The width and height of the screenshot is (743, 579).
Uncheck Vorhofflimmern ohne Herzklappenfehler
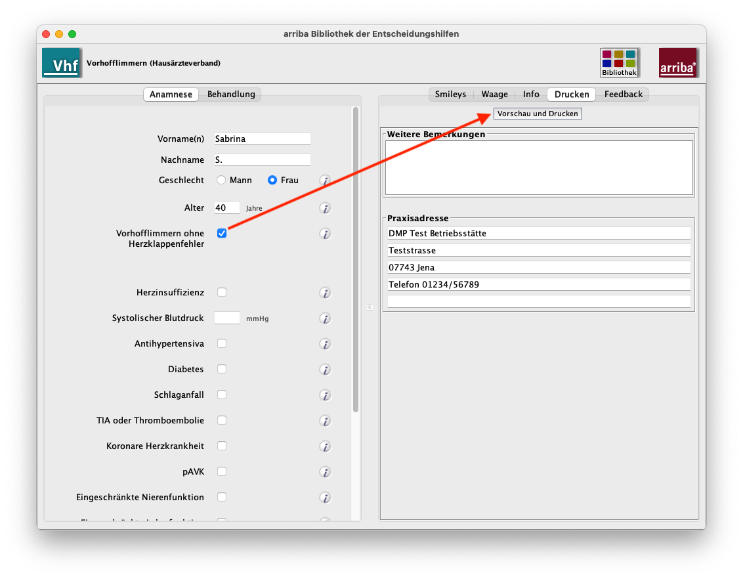pos(222,233)
